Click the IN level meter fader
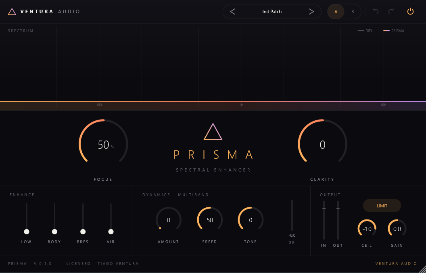Viewport: 426px width, 273px height. pos(324,220)
